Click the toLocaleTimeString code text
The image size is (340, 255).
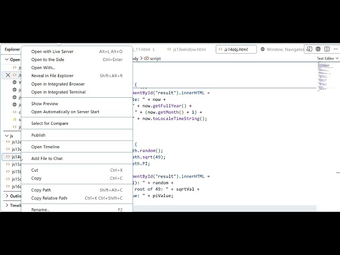(176, 118)
